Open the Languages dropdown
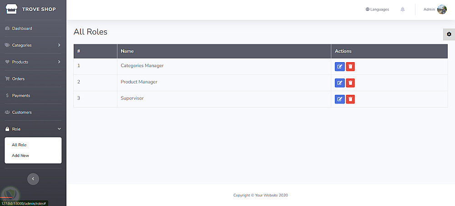455x206 pixels. pos(377,10)
